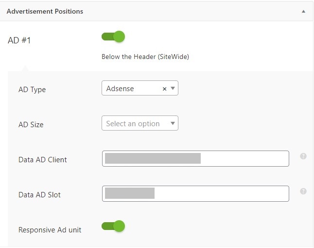Screen dimensions: 314x248
Task: Click the AD #1 heading label
Action: coord(19,40)
